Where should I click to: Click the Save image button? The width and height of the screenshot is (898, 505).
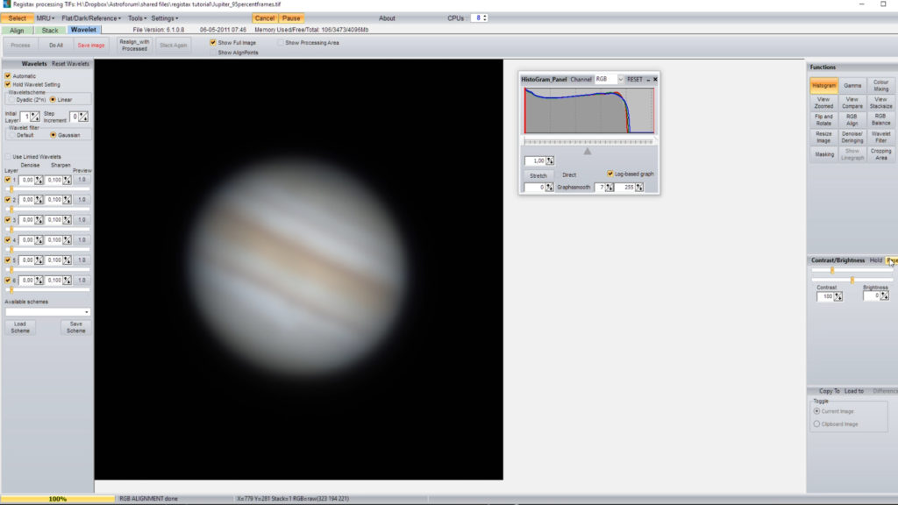(91, 46)
